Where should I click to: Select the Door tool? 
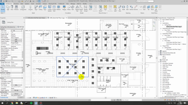coord(12,8)
